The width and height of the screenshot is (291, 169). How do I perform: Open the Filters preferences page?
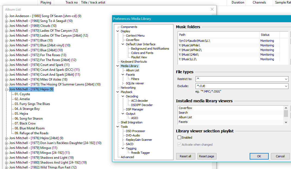click(135, 79)
